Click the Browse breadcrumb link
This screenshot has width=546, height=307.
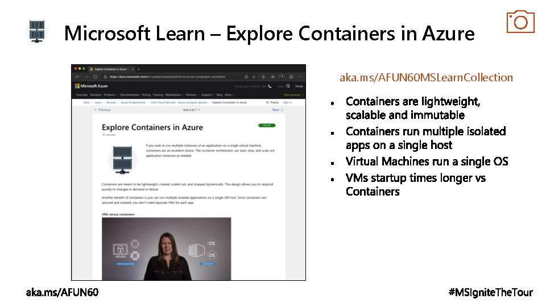[x=111, y=102]
